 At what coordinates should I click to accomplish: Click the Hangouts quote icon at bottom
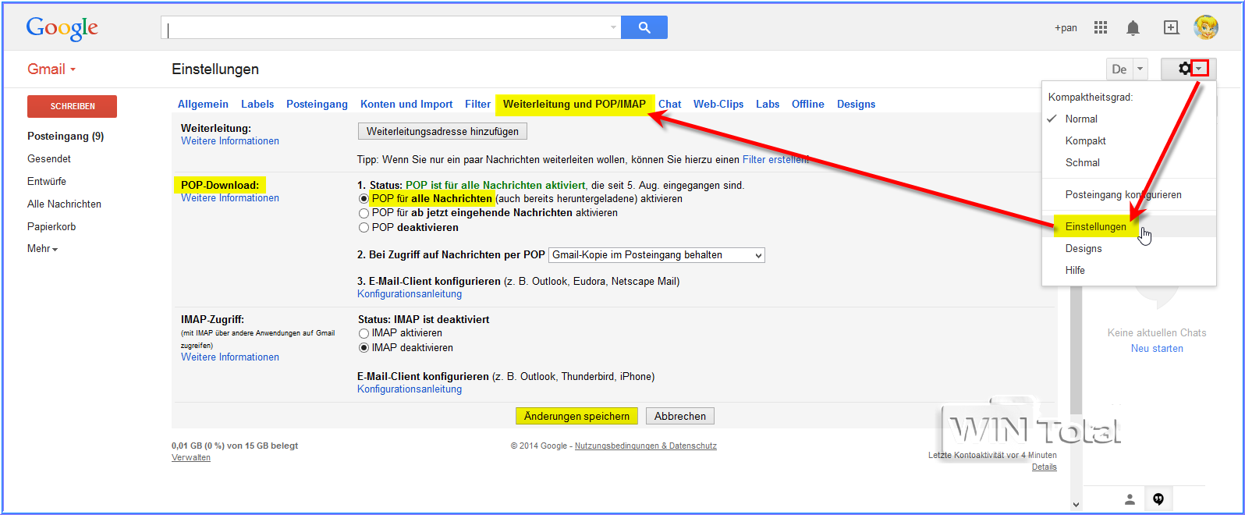coord(1158,499)
